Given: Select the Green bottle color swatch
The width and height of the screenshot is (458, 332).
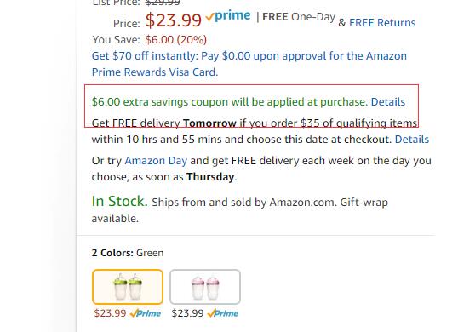Looking at the screenshot, I should click(x=128, y=287).
